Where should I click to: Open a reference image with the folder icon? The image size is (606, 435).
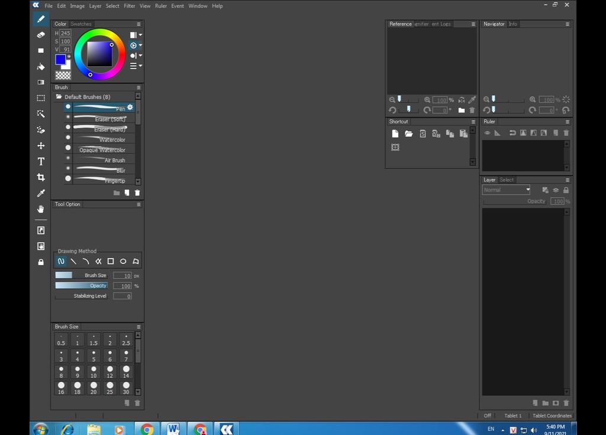(462, 110)
